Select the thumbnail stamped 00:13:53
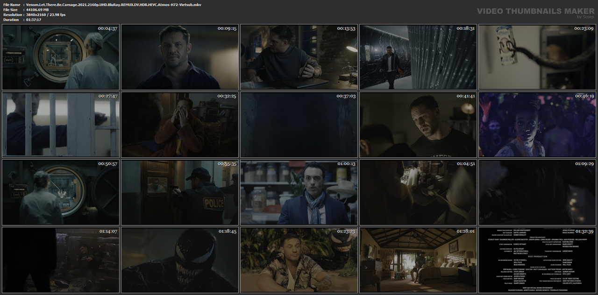The height and width of the screenshot is (295, 598). [x=299, y=57]
